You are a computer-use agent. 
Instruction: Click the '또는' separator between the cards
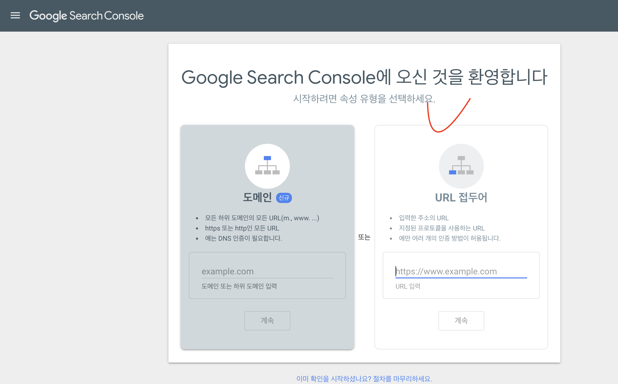pyautogui.click(x=364, y=237)
